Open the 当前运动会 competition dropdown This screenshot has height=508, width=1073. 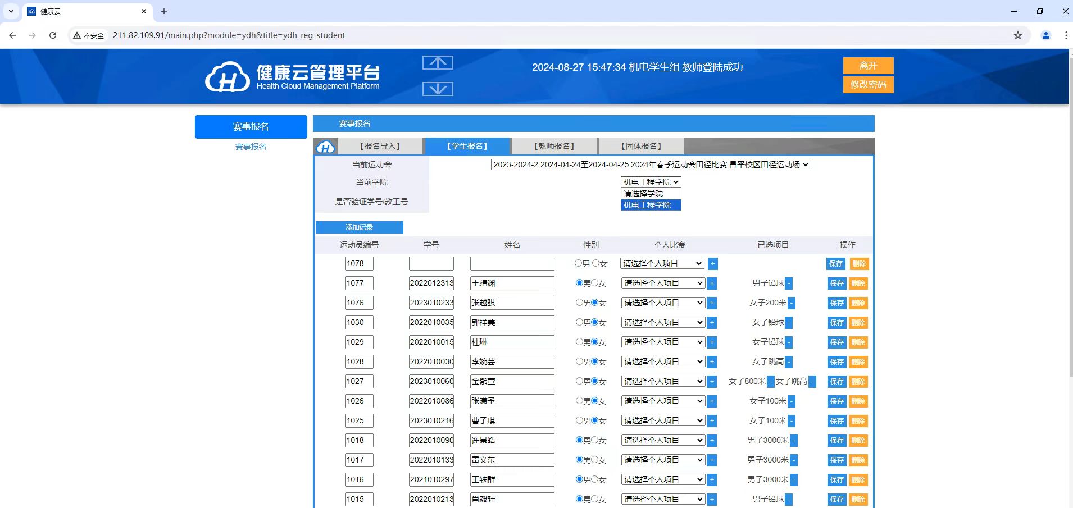click(651, 164)
